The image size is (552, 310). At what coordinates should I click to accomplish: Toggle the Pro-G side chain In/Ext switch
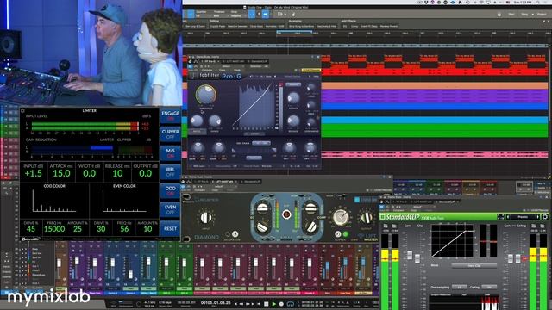261,143
